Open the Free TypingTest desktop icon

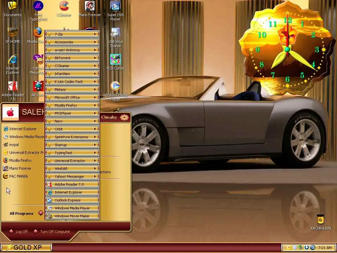click(x=38, y=11)
